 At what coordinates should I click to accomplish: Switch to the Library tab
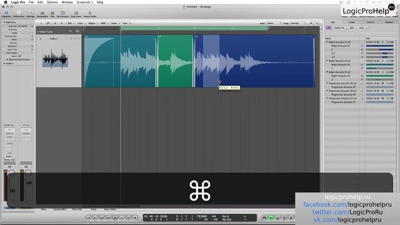point(371,22)
